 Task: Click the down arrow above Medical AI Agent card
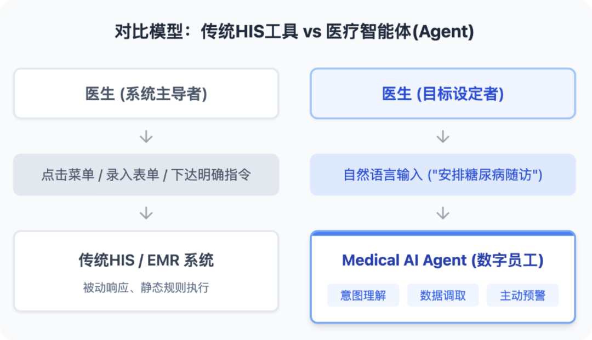[x=442, y=213]
